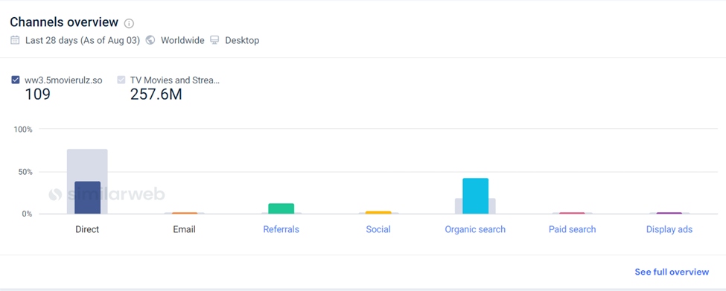Click the Email axis label
Image resolution: width=726 pixels, height=291 pixels.
[x=184, y=229]
